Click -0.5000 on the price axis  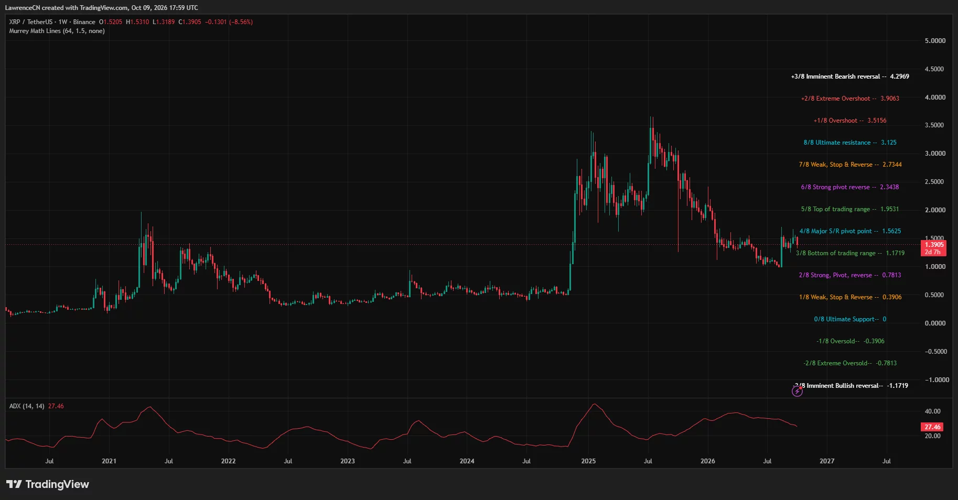coord(935,352)
